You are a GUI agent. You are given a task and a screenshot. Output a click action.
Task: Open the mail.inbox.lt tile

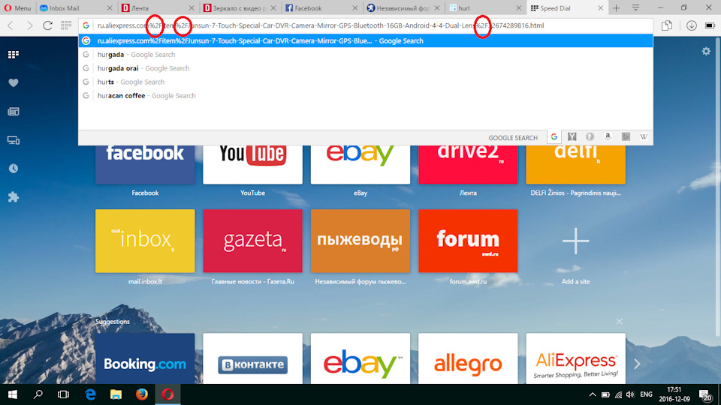coord(145,241)
